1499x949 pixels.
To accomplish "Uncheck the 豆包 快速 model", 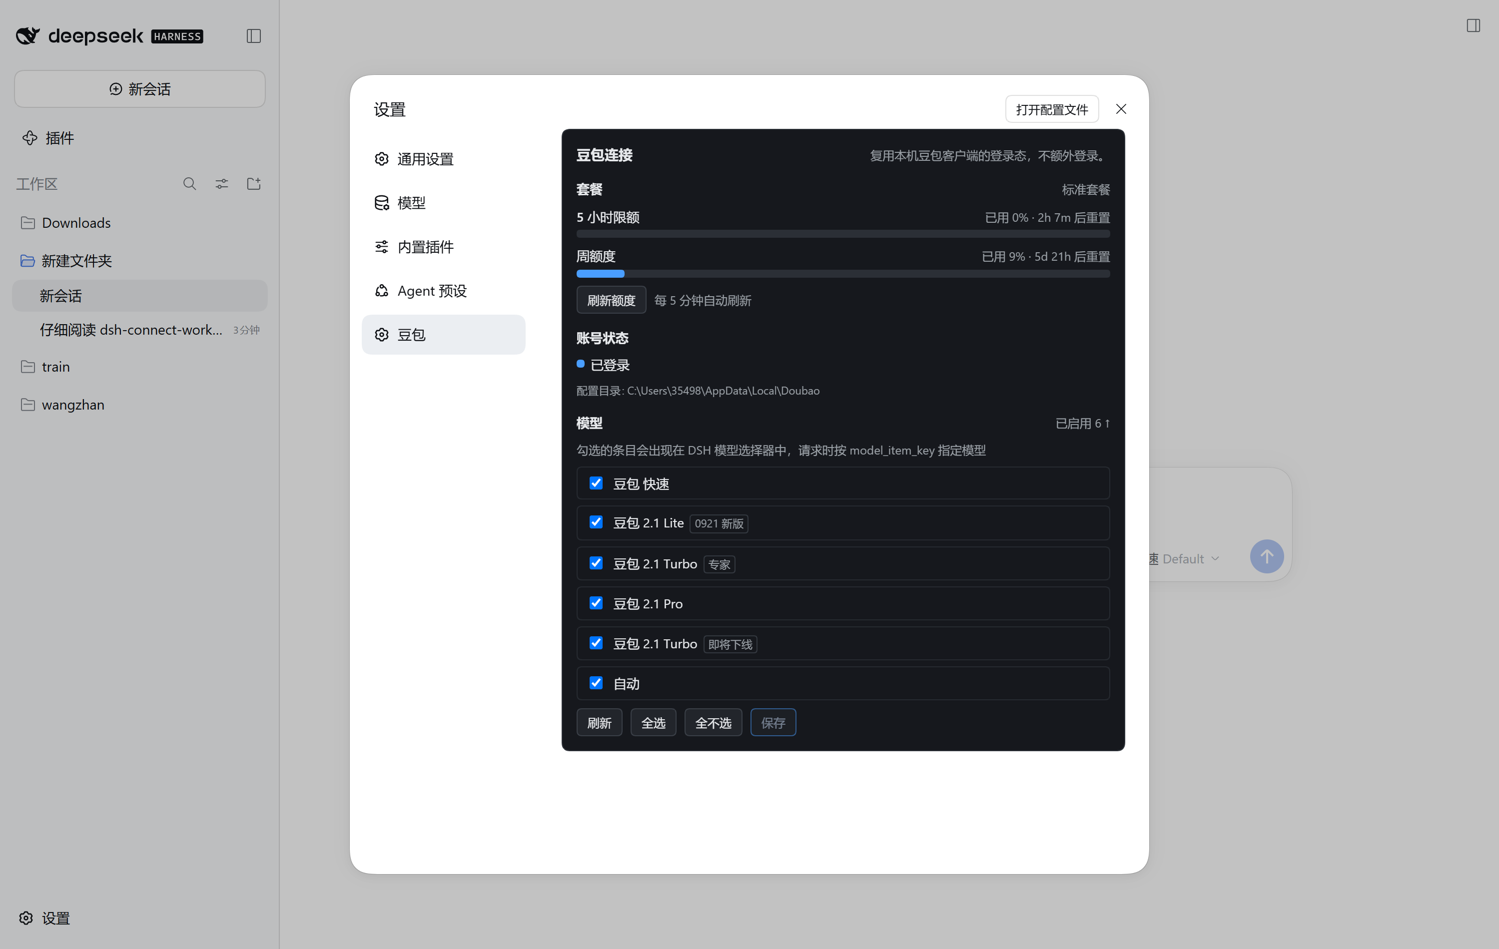I will click(596, 483).
